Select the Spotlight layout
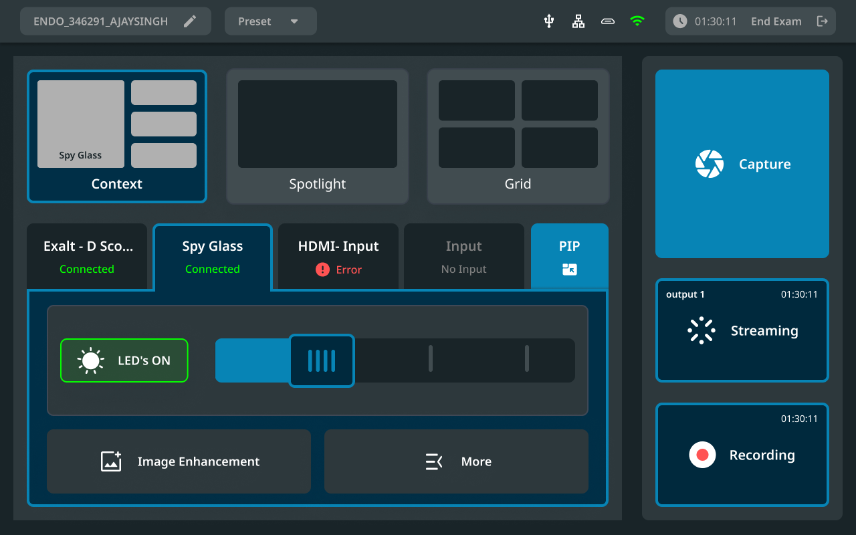Viewport: 856px width, 535px height. (x=318, y=136)
